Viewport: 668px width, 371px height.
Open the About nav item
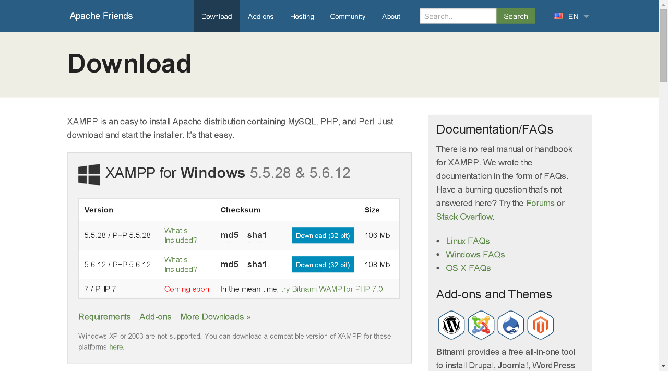(x=391, y=16)
